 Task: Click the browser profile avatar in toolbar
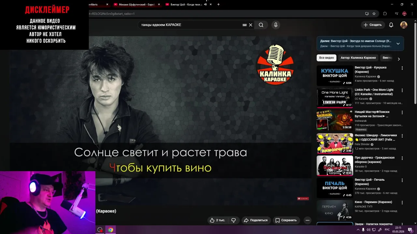click(404, 14)
